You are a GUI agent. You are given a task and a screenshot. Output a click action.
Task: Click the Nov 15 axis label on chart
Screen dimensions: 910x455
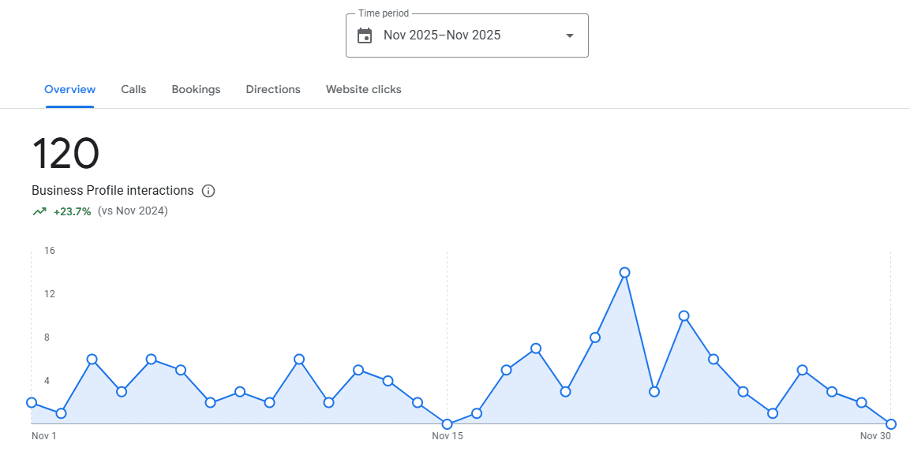[x=447, y=435]
